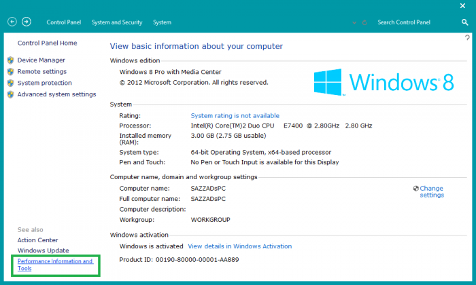
Task: Open Advanced system settings
Action: [56, 94]
